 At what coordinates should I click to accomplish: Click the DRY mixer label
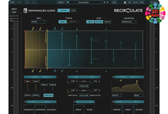28,81
